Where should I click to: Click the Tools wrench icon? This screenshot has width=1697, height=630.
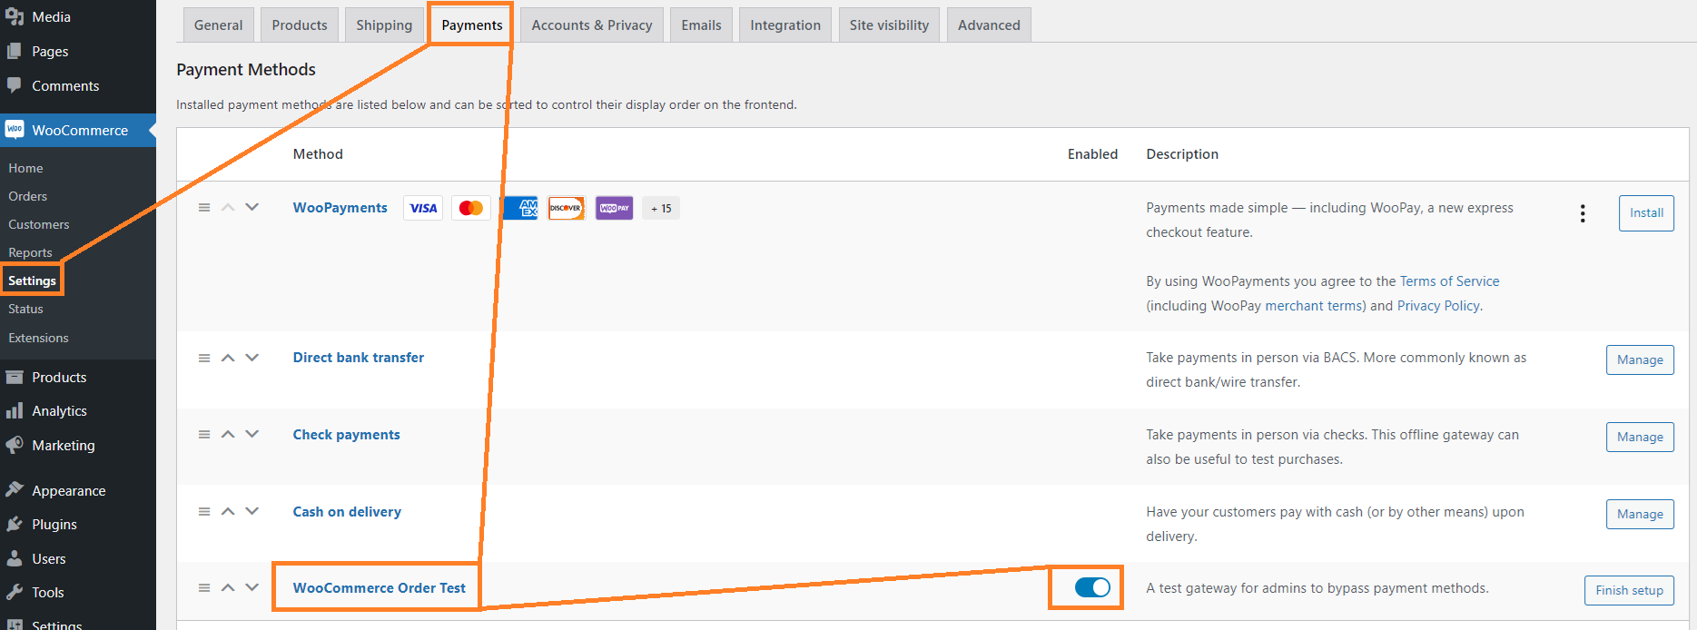click(x=15, y=592)
